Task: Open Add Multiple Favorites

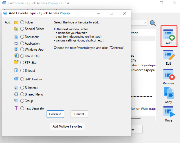Action: pyautogui.click(x=67, y=126)
